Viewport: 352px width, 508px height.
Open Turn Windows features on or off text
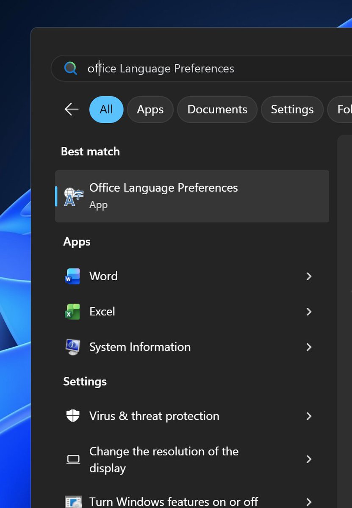174,502
